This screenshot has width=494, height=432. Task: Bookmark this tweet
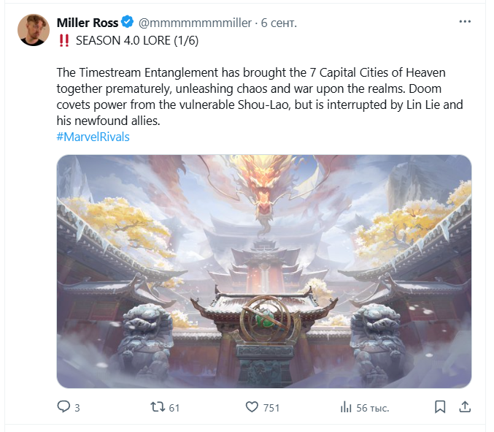[x=440, y=407]
